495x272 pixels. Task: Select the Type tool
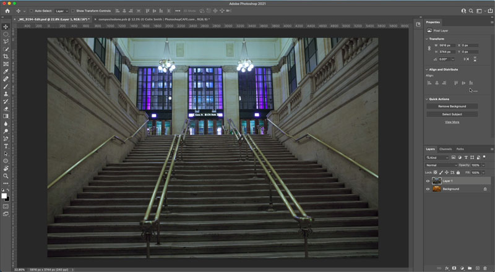(x=6, y=146)
